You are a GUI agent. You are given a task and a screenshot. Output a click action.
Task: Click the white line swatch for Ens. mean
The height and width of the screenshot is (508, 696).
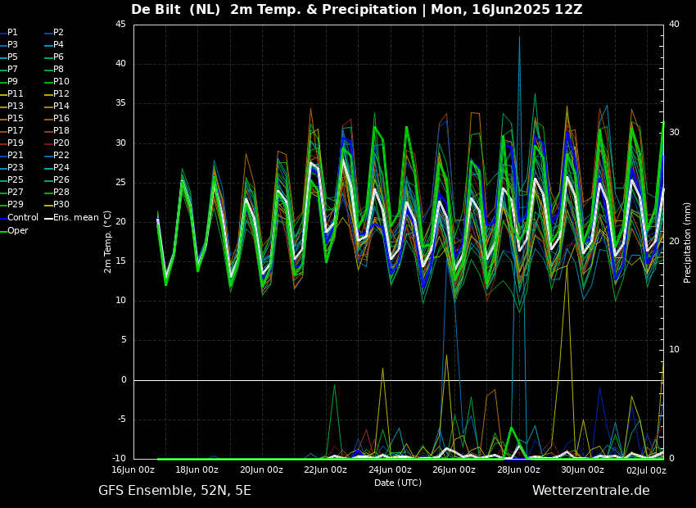(x=48, y=218)
